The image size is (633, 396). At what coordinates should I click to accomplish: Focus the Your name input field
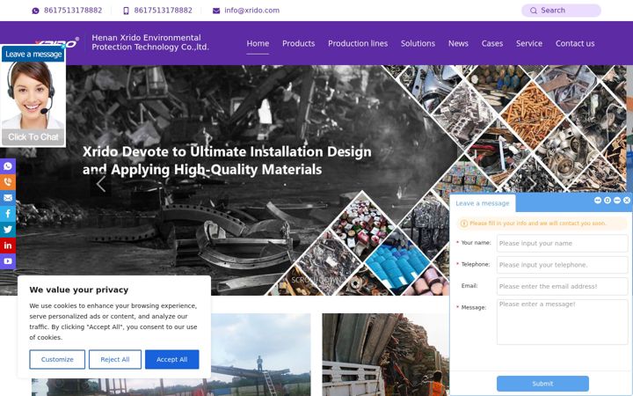click(x=563, y=243)
